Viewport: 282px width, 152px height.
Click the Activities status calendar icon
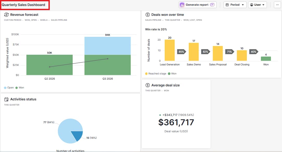click(x=6, y=99)
